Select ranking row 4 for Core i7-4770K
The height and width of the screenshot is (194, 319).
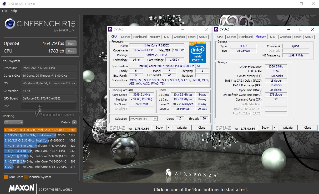coord(40,146)
